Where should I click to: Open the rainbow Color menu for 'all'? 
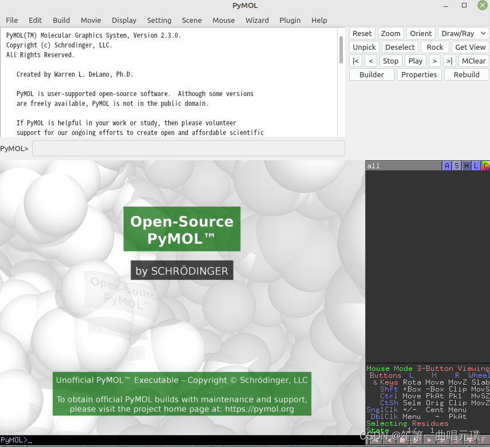click(485, 165)
